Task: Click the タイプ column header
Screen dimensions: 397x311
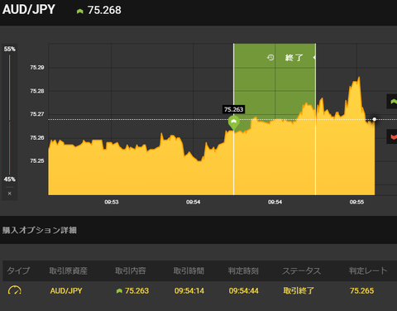Action: click(x=18, y=270)
